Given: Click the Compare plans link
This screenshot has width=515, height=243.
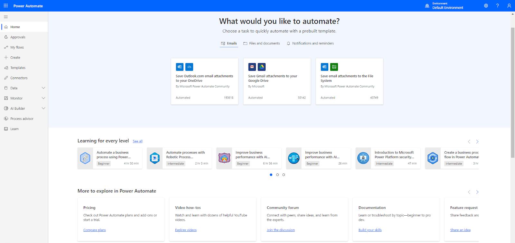Looking at the screenshot, I should click(x=94, y=230).
